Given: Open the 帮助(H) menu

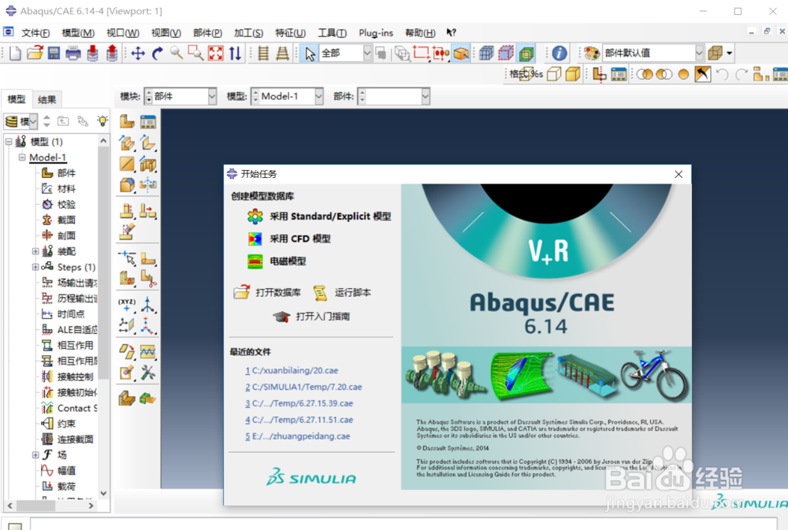Looking at the screenshot, I should [x=420, y=32].
